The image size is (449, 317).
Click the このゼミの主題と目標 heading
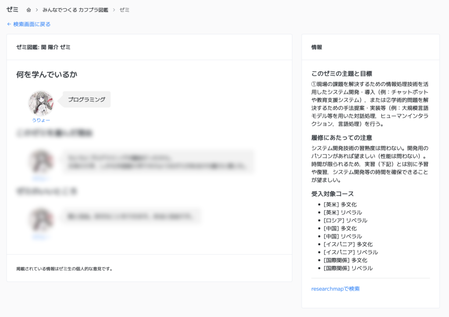pos(342,73)
